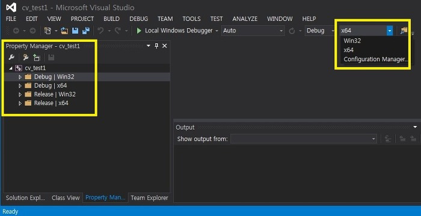
Task: Open the TEST menu
Action: pyautogui.click(x=217, y=19)
